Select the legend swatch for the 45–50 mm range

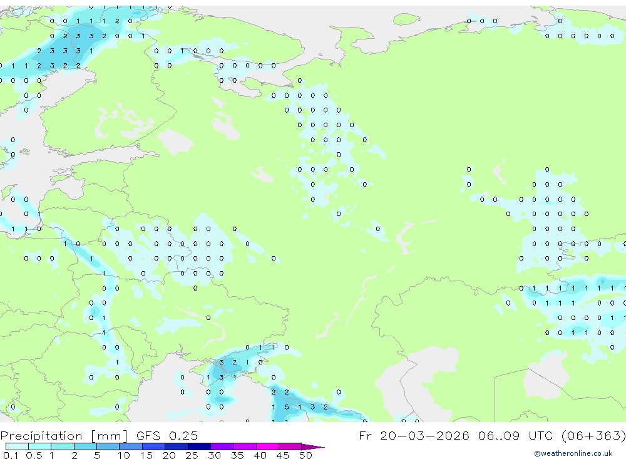point(290,446)
